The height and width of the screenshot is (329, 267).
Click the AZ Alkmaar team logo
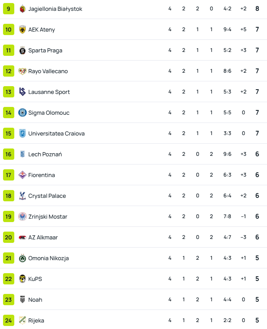click(x=23, y=238)
